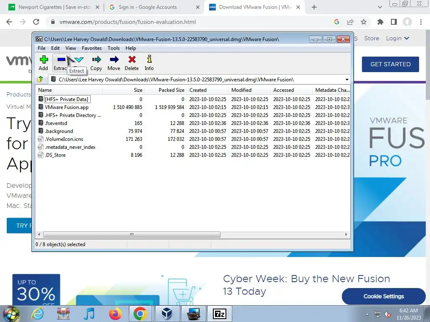Open Cookie Settings button
Image resolution: width=430 pixels, height=322 pixels.
pyautogui.click(x=384, y=296)
